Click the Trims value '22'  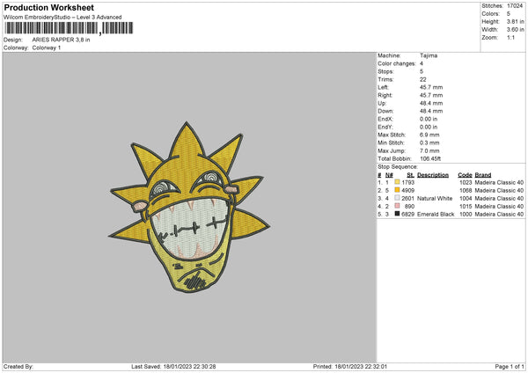click(x=423, y=79)
